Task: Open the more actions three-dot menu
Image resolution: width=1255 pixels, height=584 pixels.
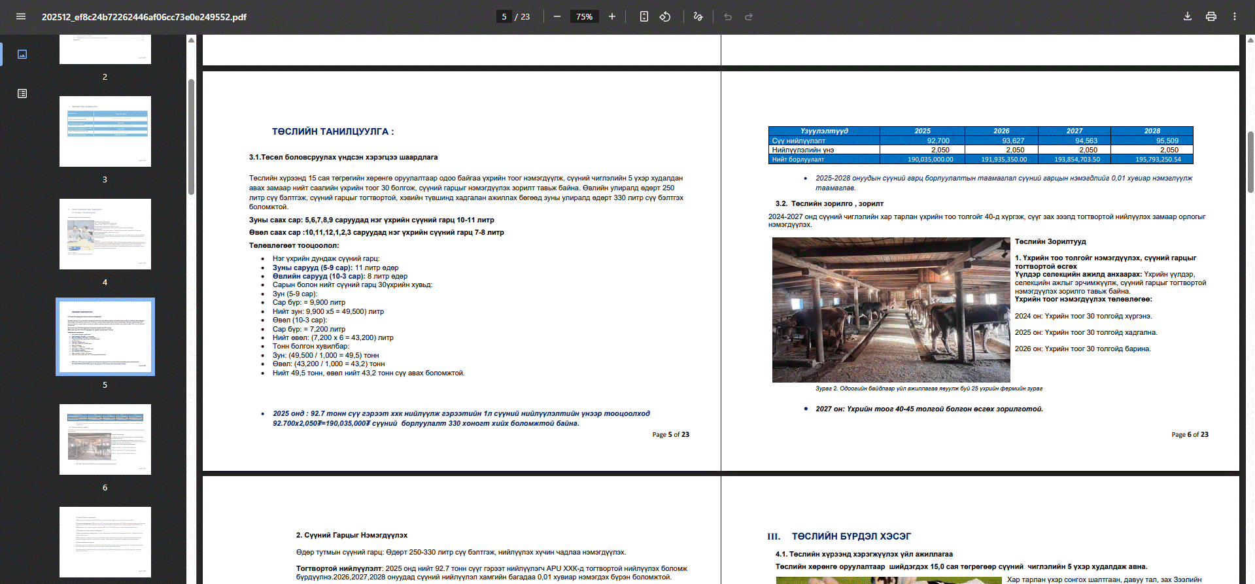Action: pyautogui.click(x=1235, y=16)
